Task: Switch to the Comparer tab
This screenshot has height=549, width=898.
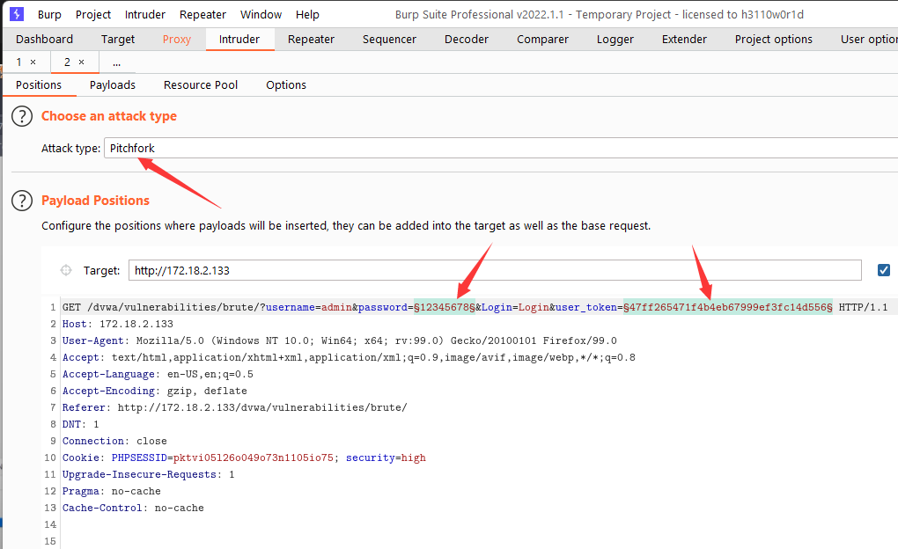Action: [543, 39]
